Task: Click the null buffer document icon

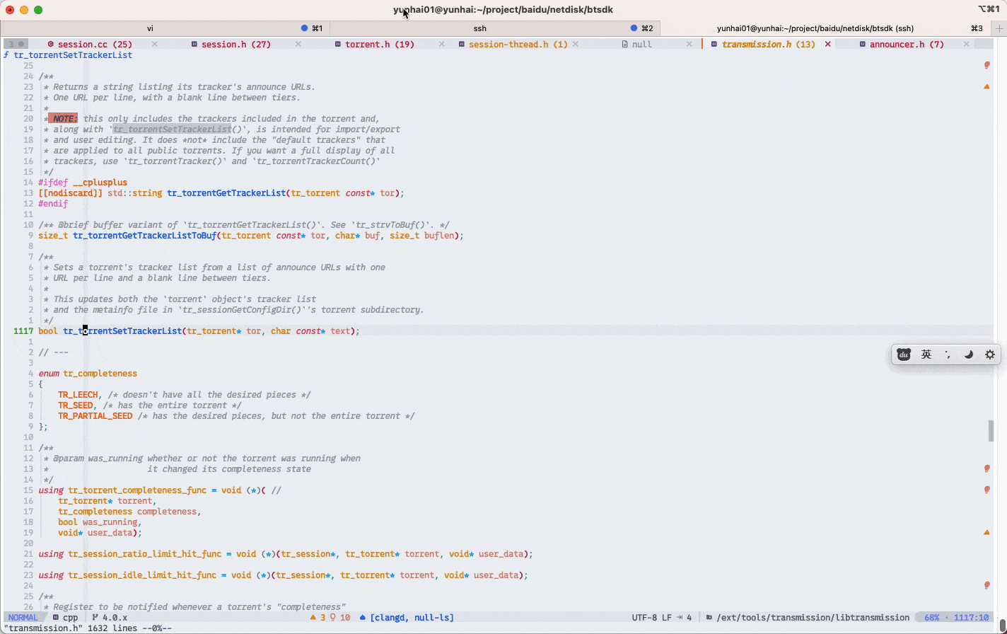Action: click(x=624, y=44)
